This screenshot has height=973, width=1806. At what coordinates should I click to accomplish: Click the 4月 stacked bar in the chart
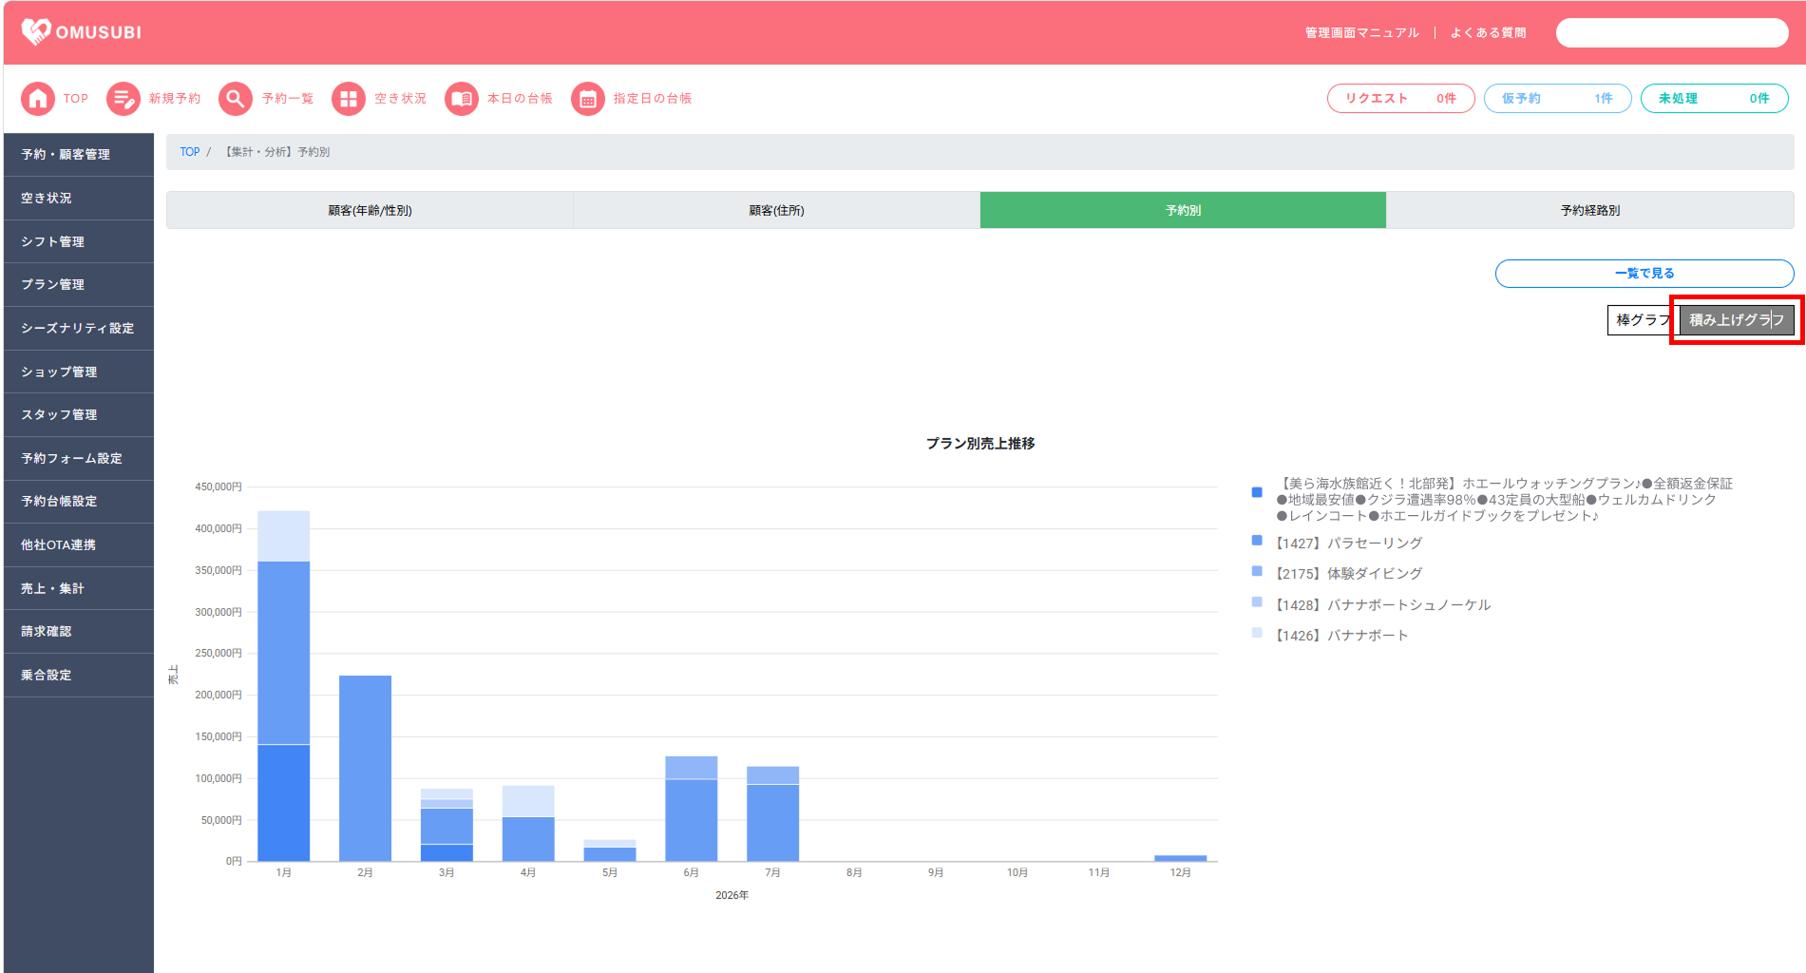528,823
